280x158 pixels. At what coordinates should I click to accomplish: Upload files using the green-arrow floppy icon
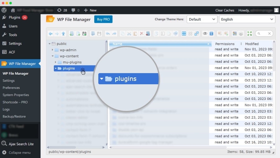click(x=84, y=33)
